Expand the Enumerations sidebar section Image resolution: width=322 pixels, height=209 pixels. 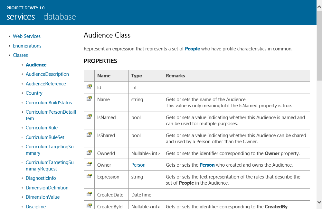(x=27, y=46)
